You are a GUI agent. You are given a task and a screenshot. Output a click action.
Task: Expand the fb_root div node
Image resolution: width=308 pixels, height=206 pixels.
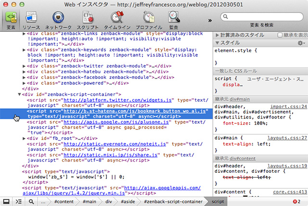pyautogui.click(x=24, y=139)
